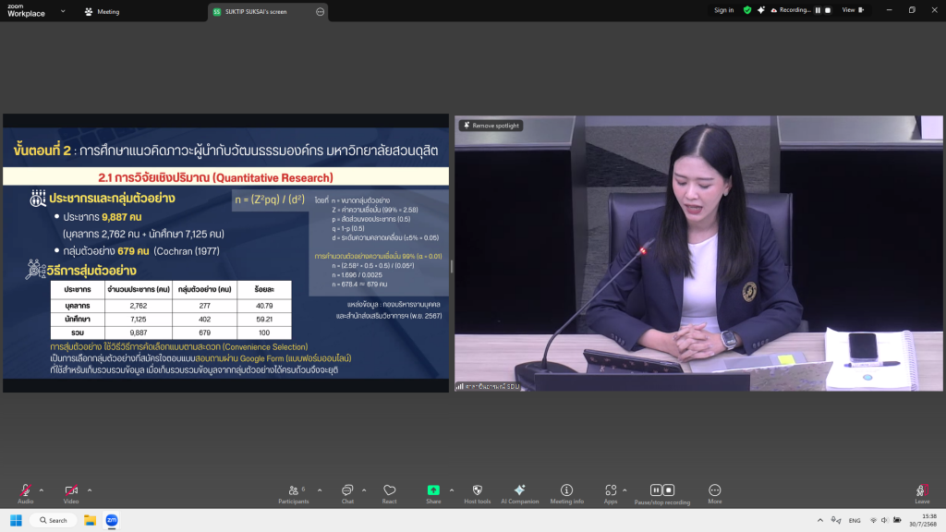Turn on the Video camera
The width and height of the screenshot is (946, 532).
[71, 490]
